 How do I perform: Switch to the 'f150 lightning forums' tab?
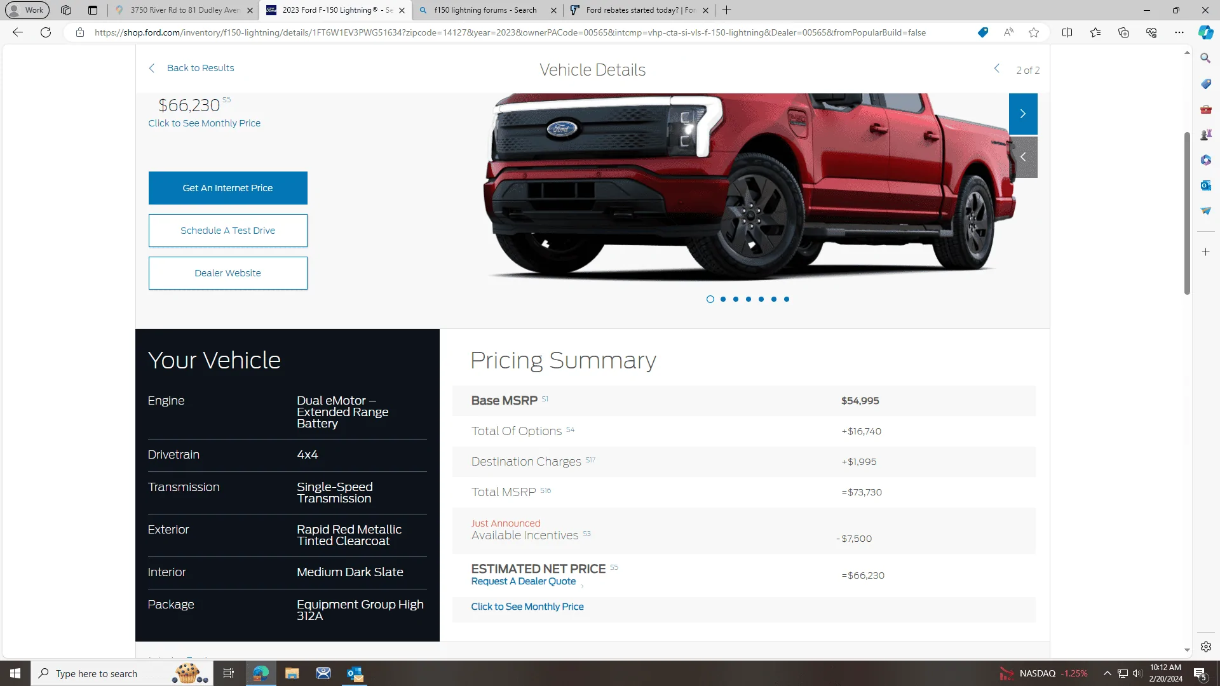485,10
